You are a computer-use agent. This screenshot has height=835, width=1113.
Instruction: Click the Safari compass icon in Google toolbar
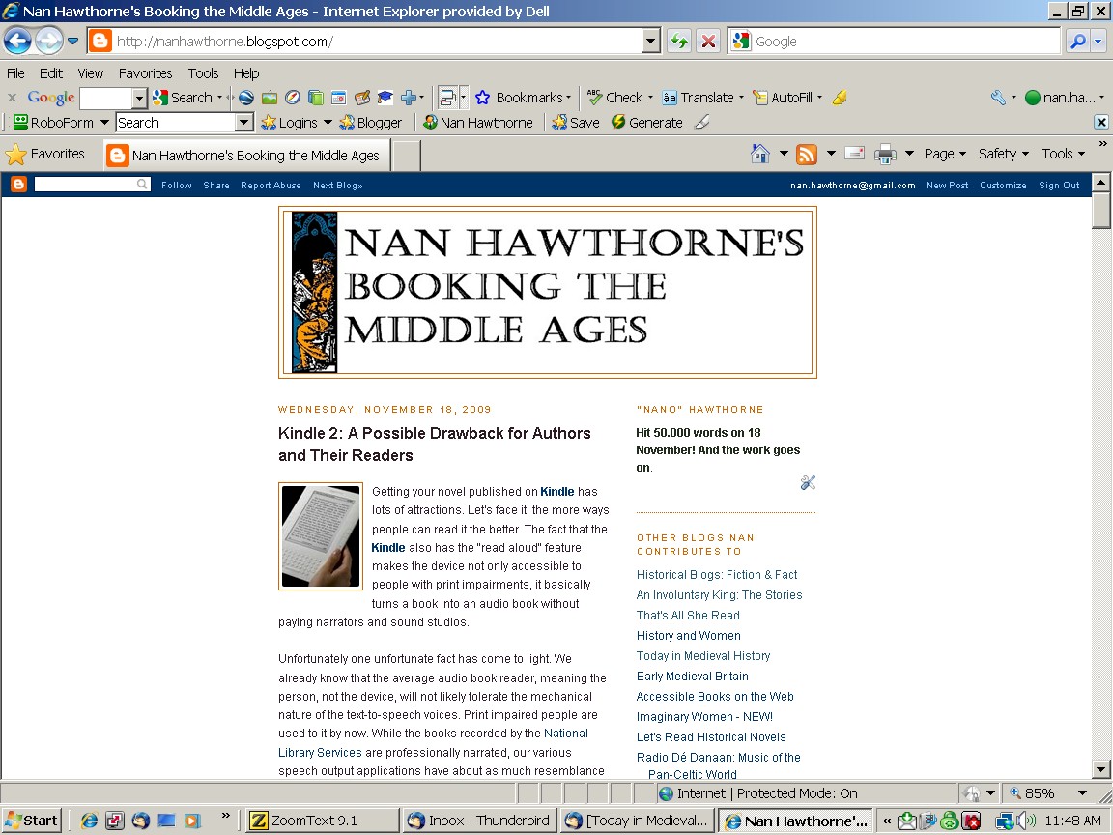pyautogui.click(x=293, y=98)
